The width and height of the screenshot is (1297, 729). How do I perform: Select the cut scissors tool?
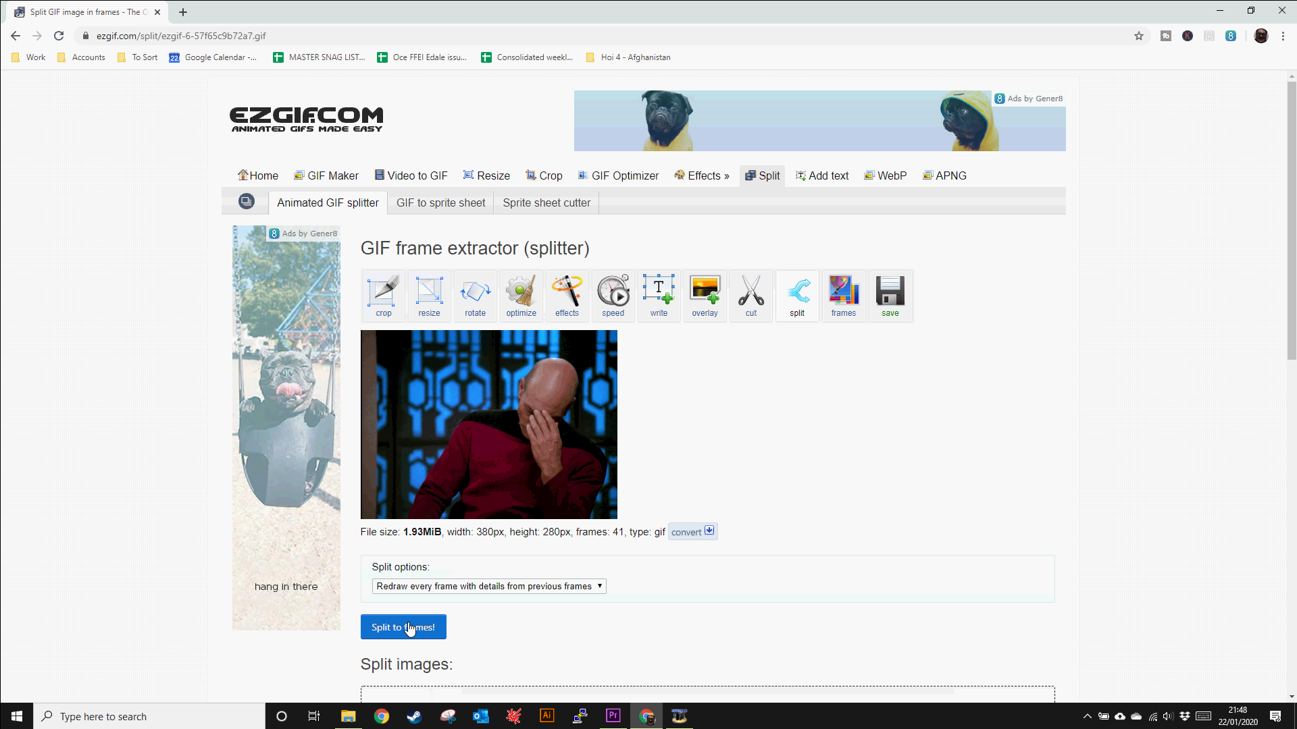(x=751, y=296)
